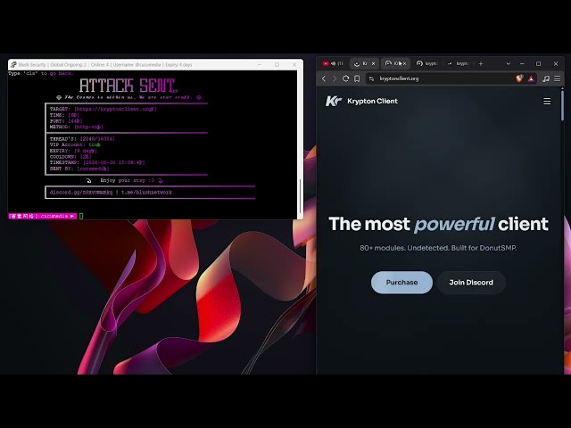Click the METHOD line in terminal

click(76, 127)
